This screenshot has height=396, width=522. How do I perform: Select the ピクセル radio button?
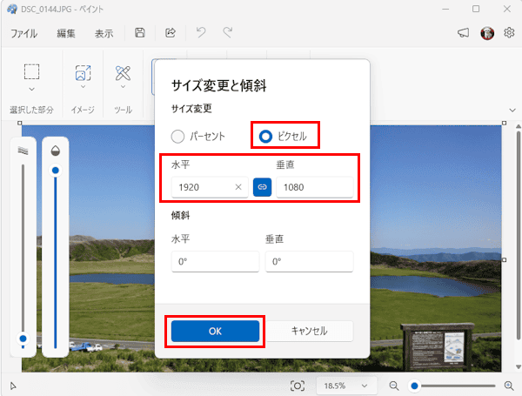point(265,137)
